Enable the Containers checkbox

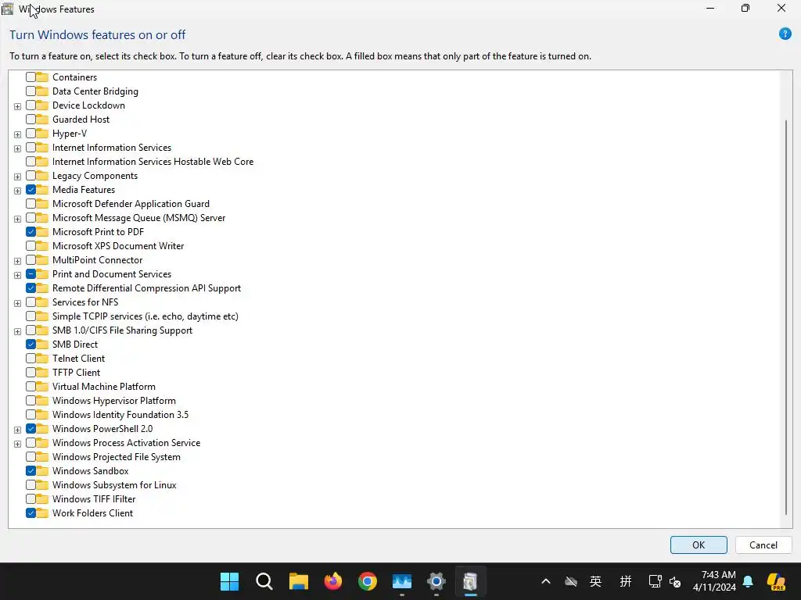click(31, 77)
